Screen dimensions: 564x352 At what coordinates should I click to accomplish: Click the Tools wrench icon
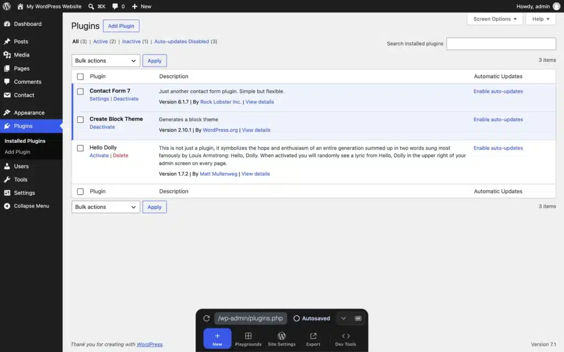click(7, 179)
